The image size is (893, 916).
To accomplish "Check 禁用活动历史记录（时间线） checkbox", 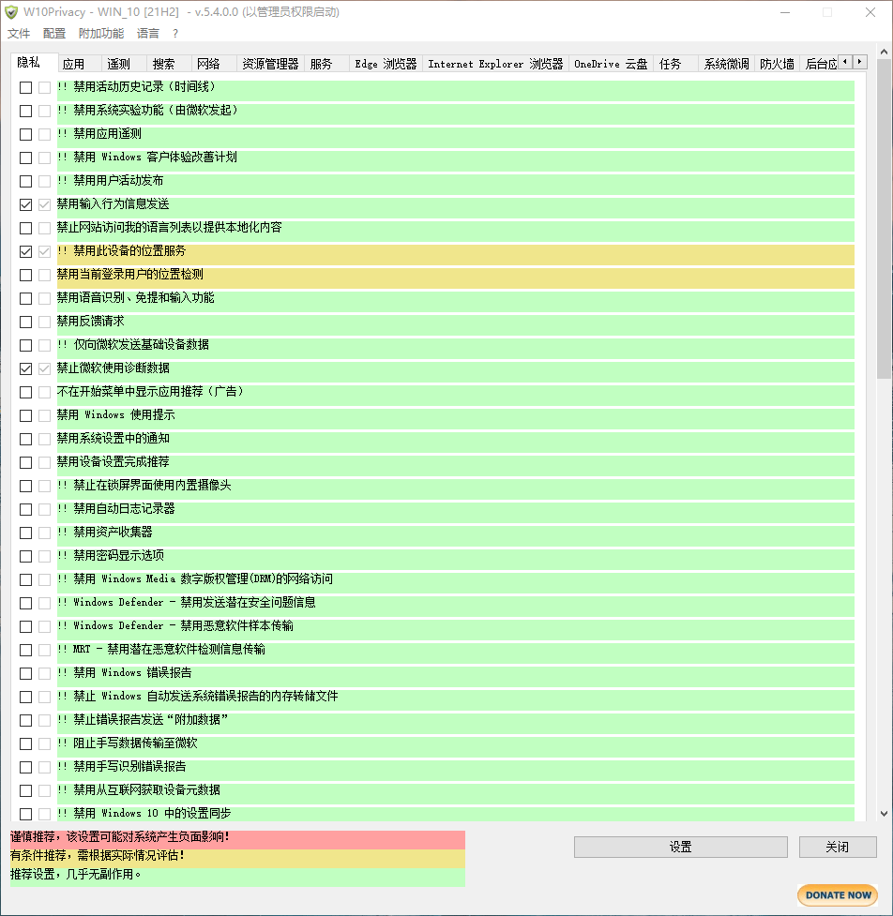I will point(25,87).
